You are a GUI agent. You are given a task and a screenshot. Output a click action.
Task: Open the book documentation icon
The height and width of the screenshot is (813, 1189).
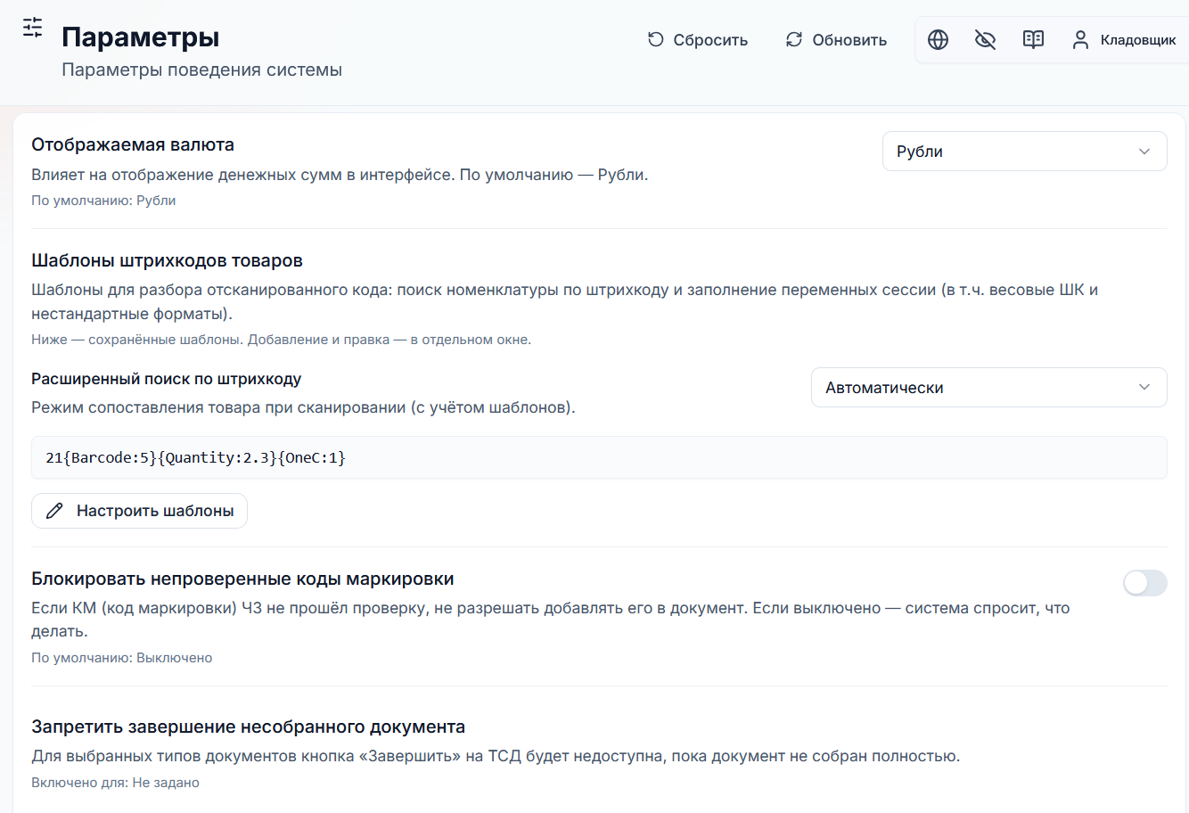(1033, 39)
